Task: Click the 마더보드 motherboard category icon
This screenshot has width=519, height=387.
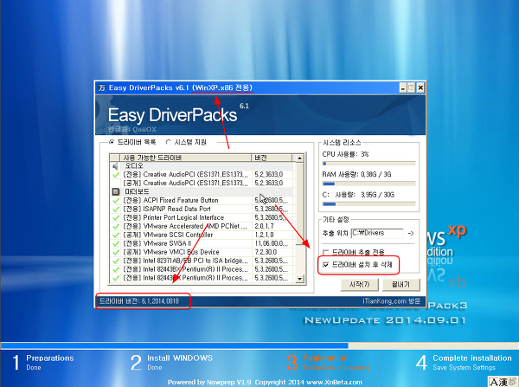Action: pos(116,191)
